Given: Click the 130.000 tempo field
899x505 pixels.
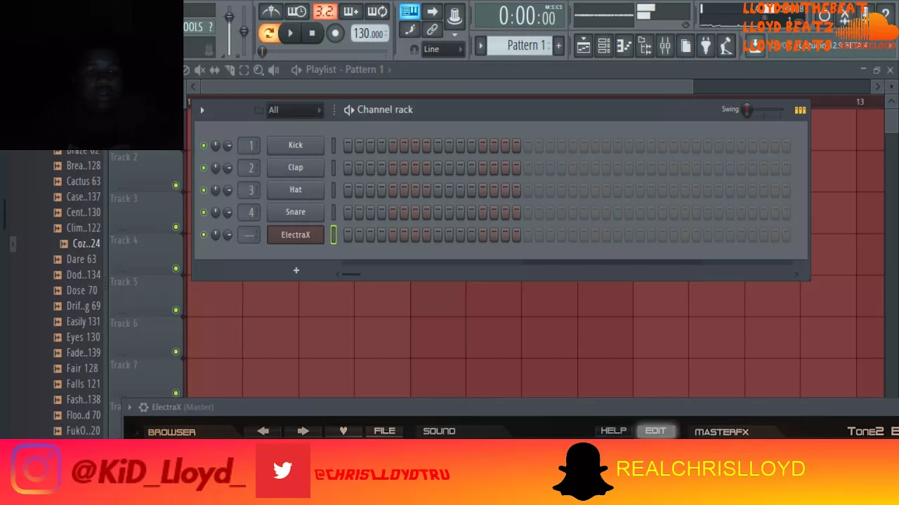Looking at the screenshot, I should (x=369, y=34).
